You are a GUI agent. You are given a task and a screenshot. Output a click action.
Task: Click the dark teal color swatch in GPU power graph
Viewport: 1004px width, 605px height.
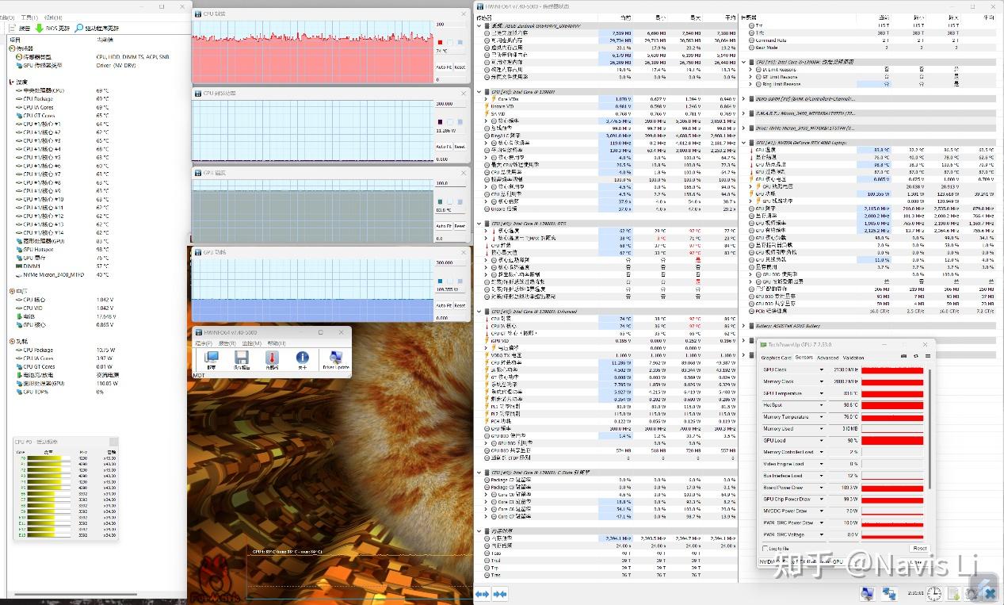[x=440, y=281]
